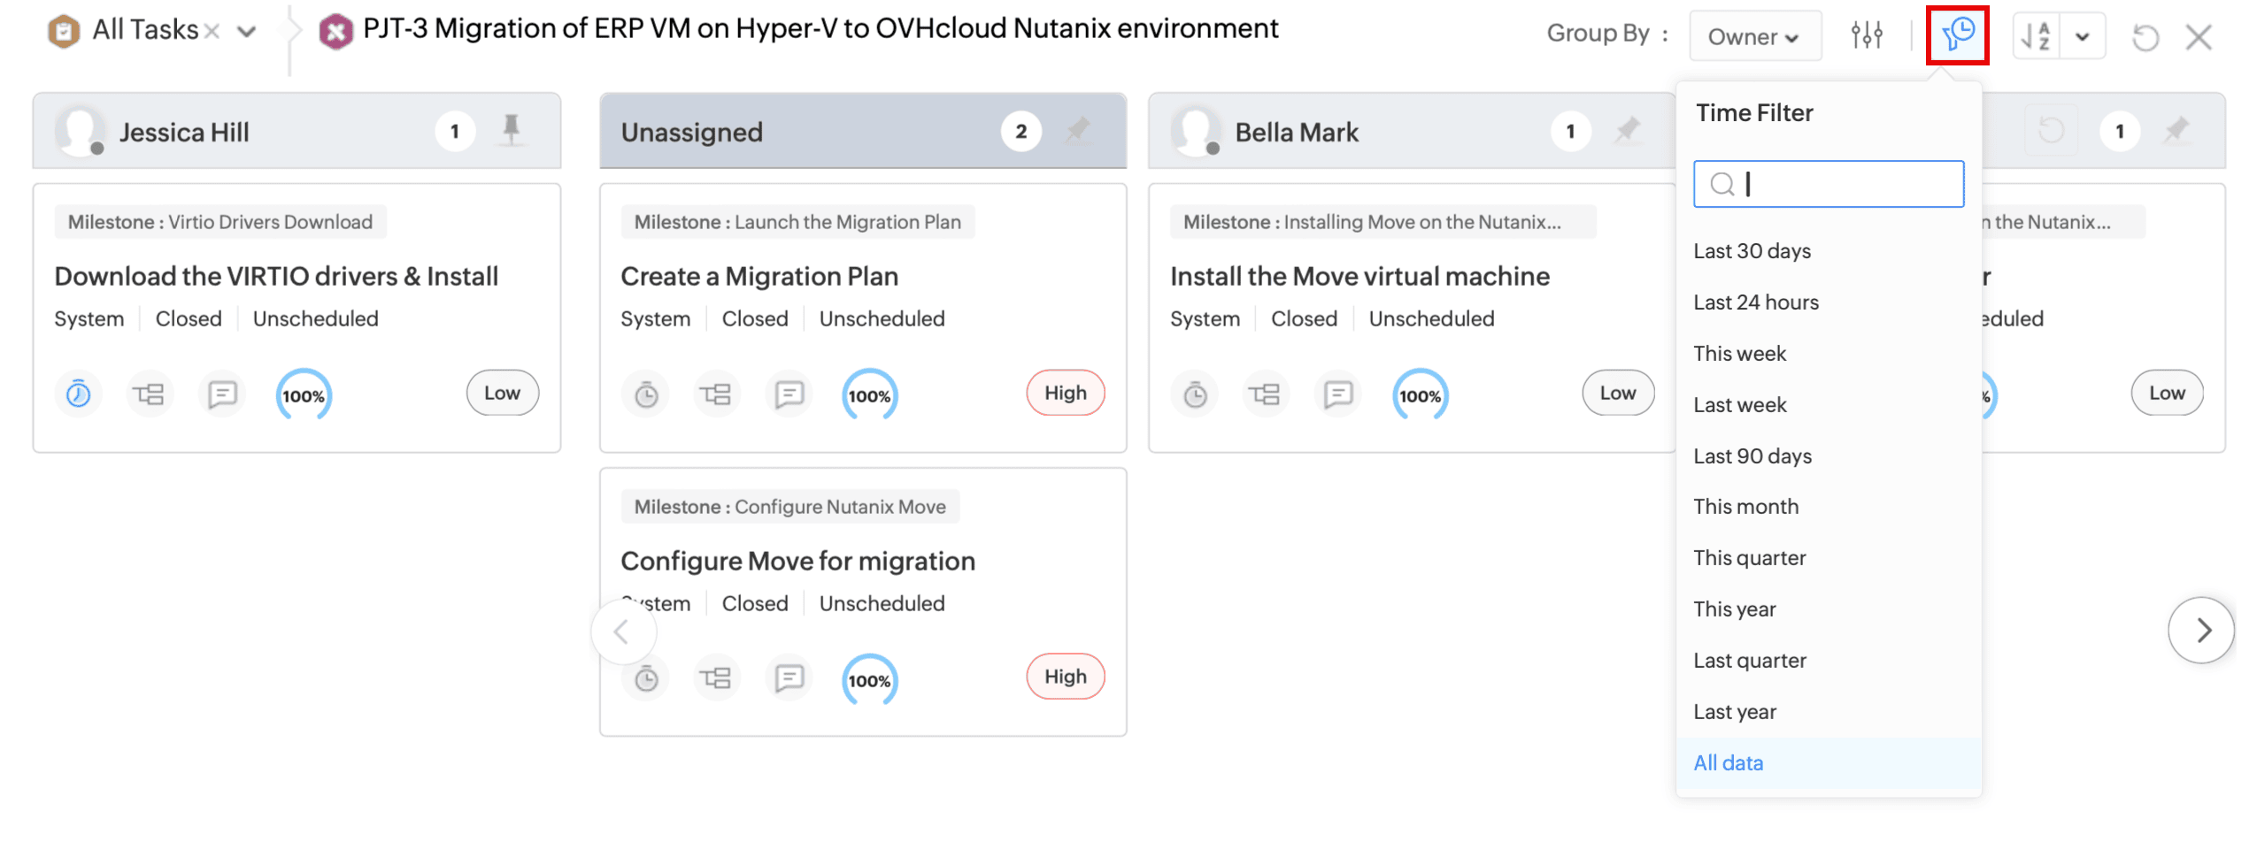Image resolution: width=2257 pixels, height=865 pixels.
Task: Click the refresh icon in top toolbar
Action: 2145,37
